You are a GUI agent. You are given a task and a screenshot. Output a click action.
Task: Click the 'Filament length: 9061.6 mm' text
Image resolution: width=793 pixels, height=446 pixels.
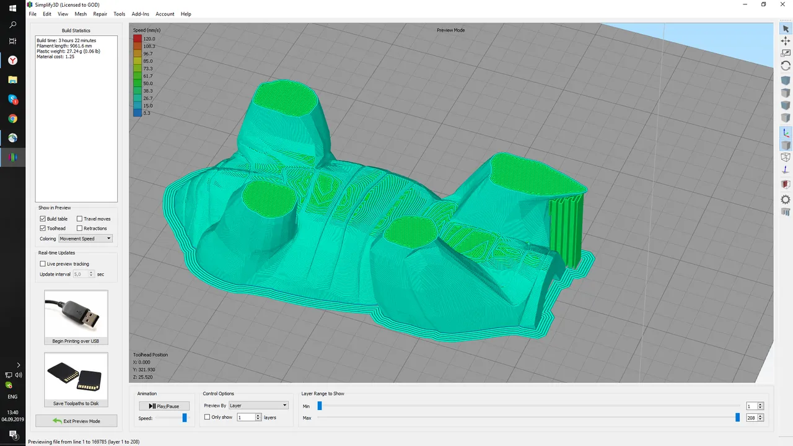click(x=64, y=46)
